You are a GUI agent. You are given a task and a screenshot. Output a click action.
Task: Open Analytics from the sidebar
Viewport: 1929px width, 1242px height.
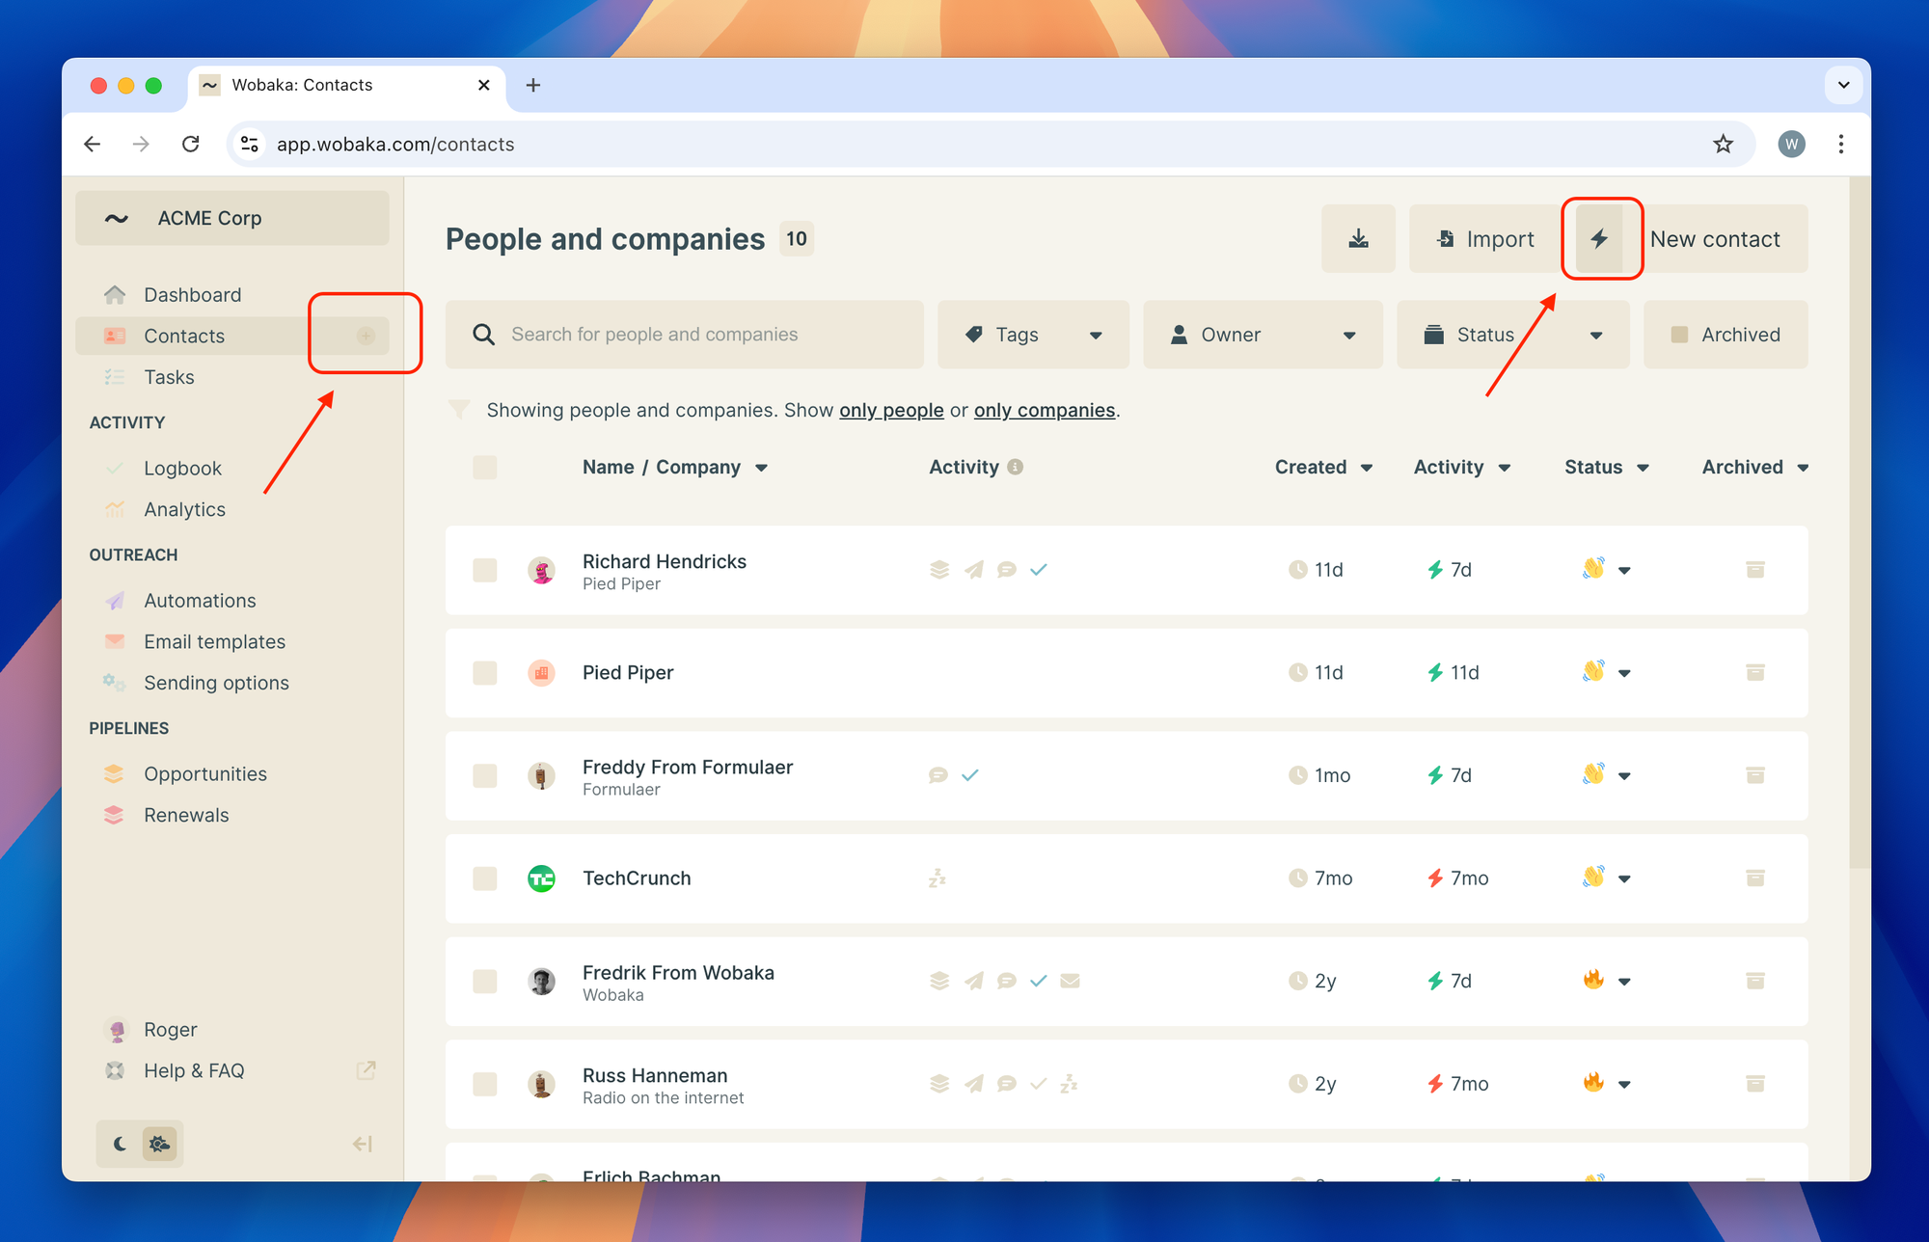point(183,508)
